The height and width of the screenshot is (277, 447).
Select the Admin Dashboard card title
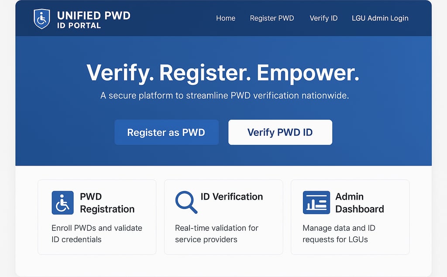tap(360, 203)
